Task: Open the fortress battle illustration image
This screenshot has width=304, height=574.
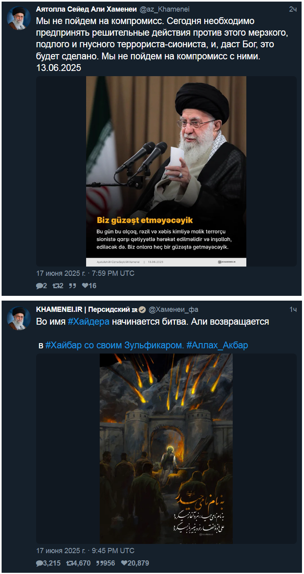Action: tap(166, 449)
